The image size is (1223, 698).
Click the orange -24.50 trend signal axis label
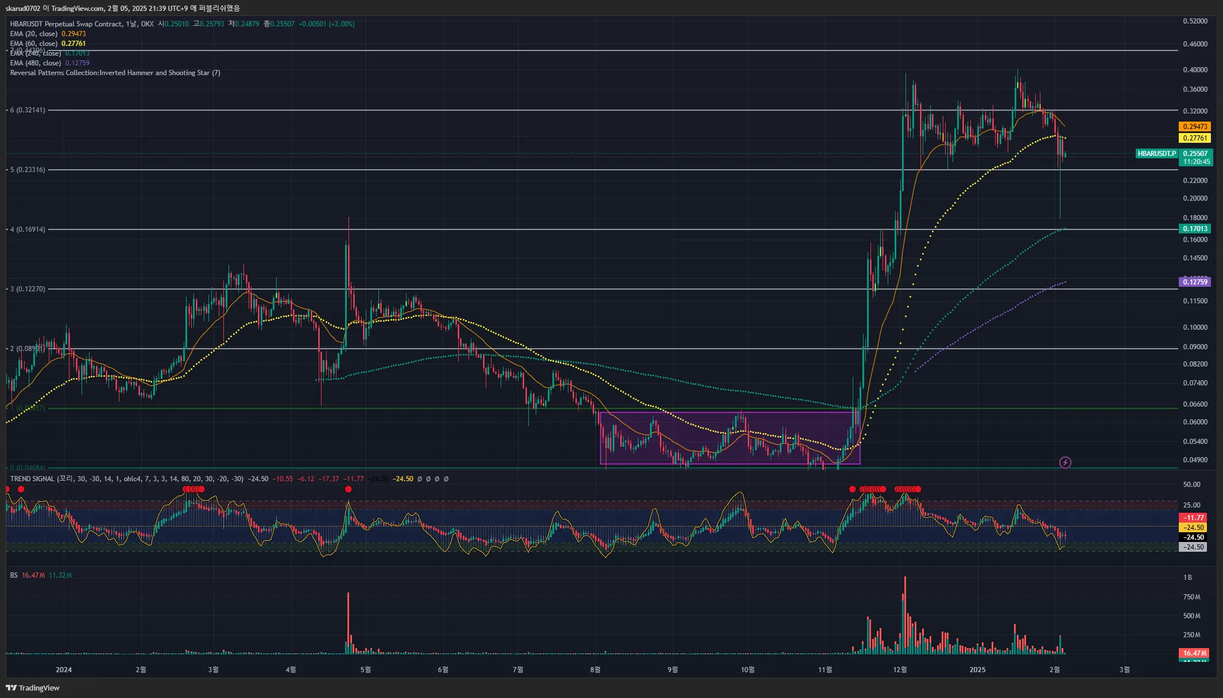1193,528
